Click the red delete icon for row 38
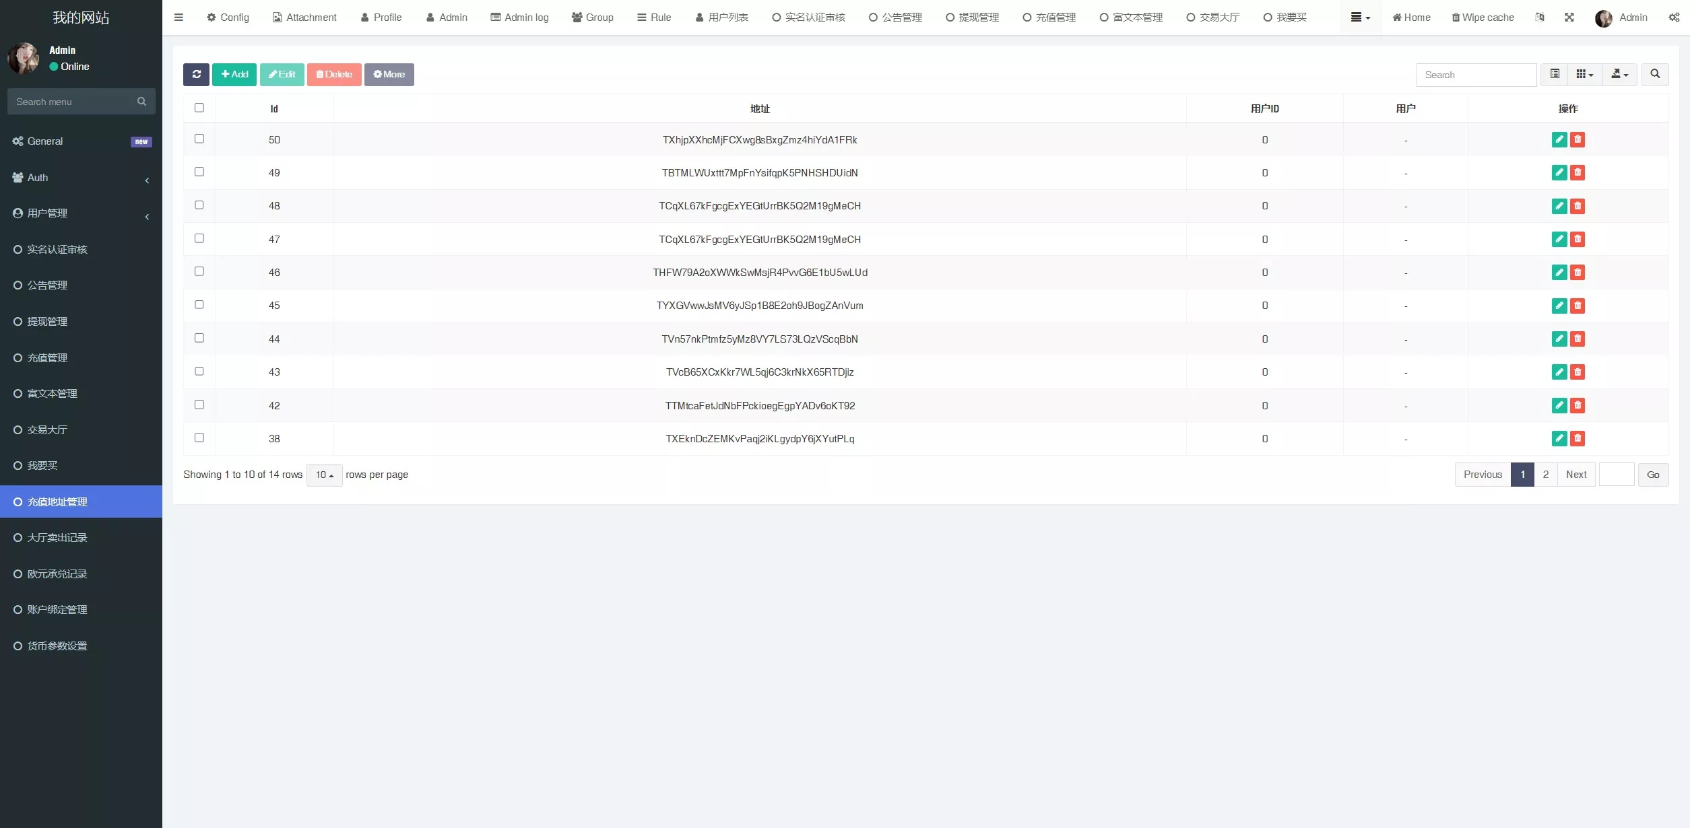1690x828 pixels. [1578, 439]
